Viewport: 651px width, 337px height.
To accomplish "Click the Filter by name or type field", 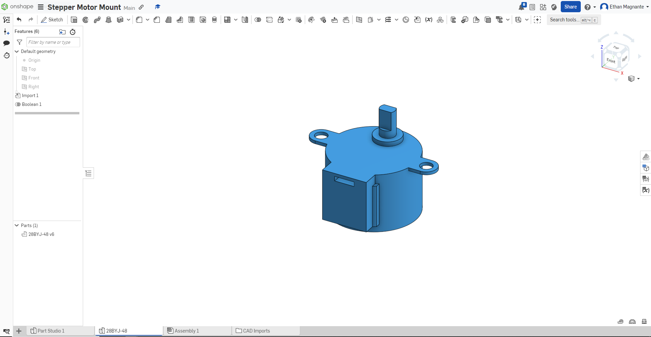I will pos(53,42).
